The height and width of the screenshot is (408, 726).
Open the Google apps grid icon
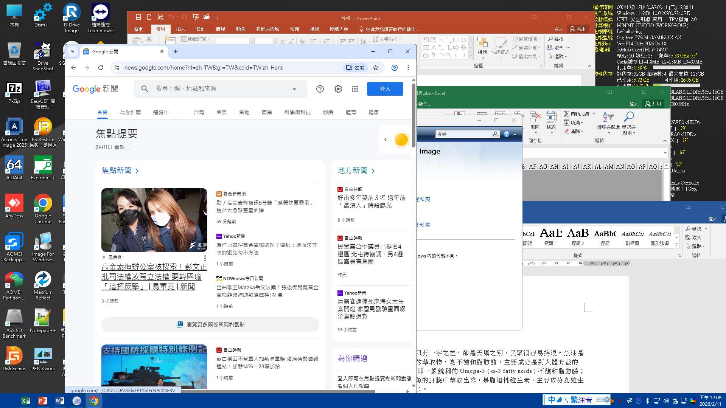(354, 89)
